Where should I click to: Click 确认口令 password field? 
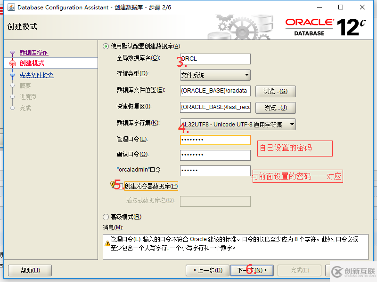pyautogui.click(x=215, y=155)
